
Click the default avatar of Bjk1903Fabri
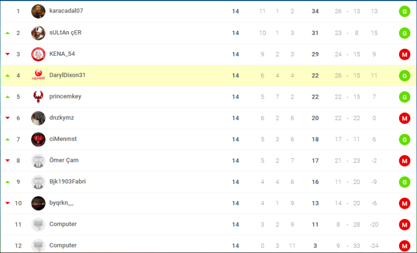(38, 182)
